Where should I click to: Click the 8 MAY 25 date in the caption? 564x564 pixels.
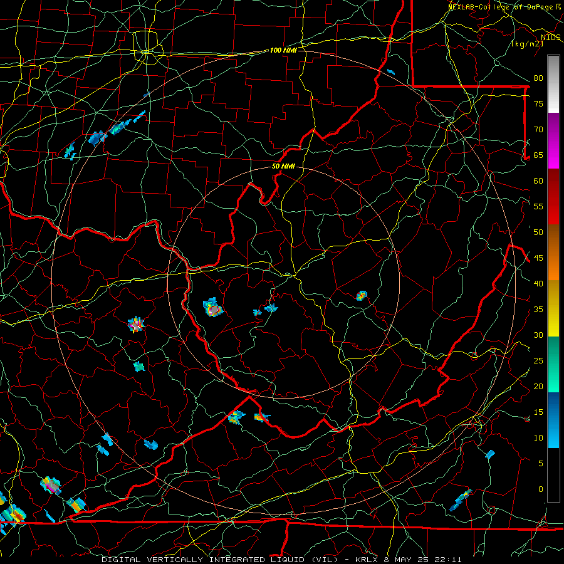point(405,560)
